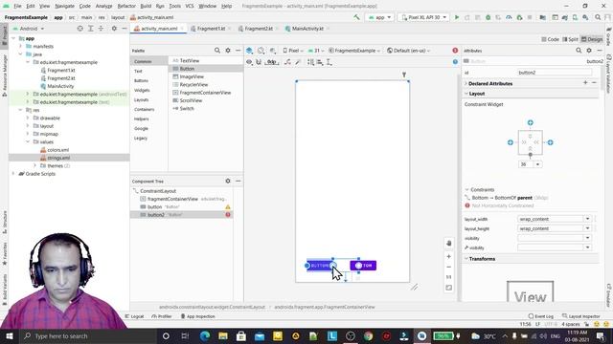
Task: Click the id field containing button2
Action: point(555,73)
